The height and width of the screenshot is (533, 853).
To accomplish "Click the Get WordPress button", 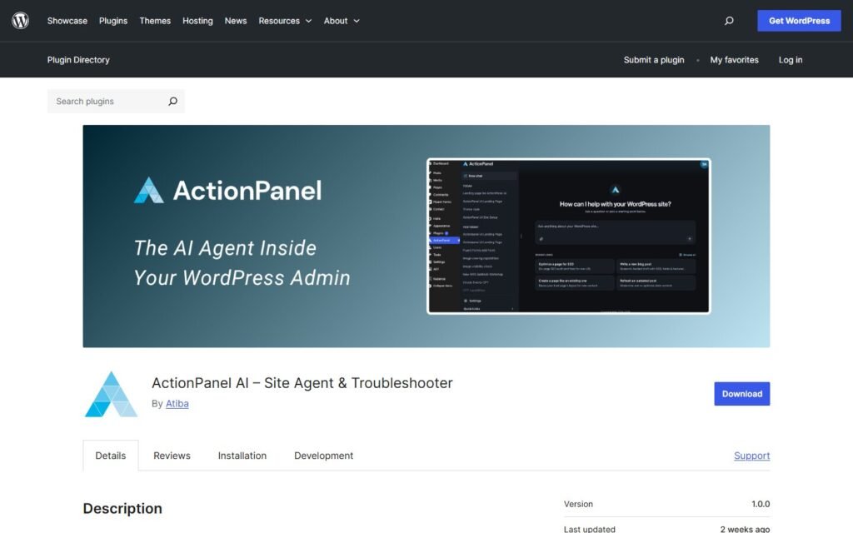I will [799, 21].
